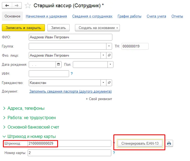This screenshot has height=161, width=190.
Task: Open the Физ. лицо dropdown arrow
Action: pos(103,55)
